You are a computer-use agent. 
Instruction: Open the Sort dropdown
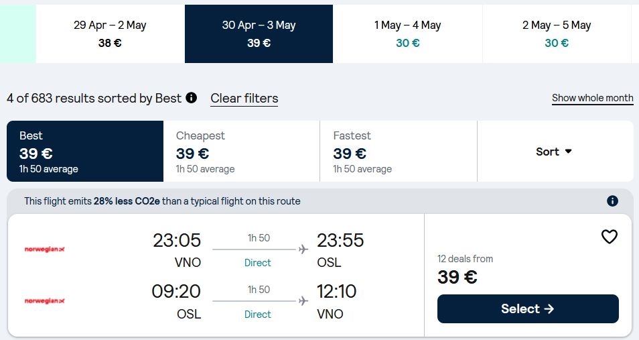pos(555,152)
